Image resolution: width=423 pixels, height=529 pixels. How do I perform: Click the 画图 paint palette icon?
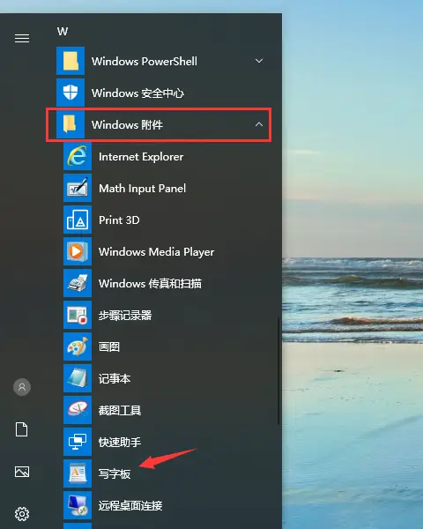(78, 346)
